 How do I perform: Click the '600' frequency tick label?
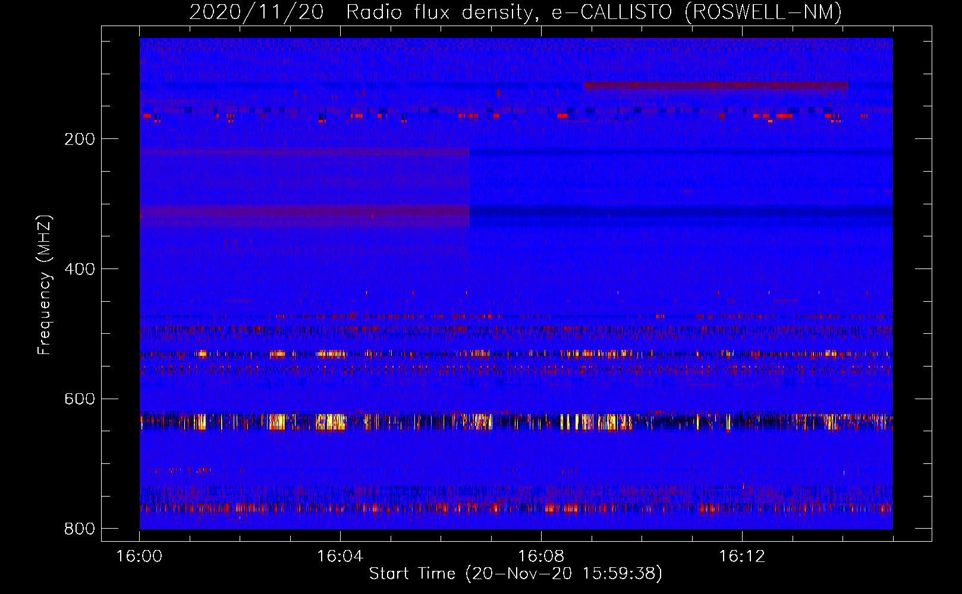pyautogui.click(x=80, y=399)
